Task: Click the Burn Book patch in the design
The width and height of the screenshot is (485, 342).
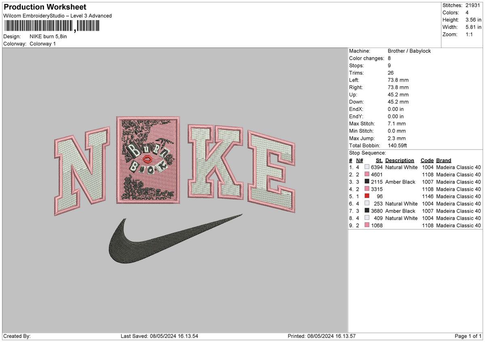Action: [x=148, y=160]
